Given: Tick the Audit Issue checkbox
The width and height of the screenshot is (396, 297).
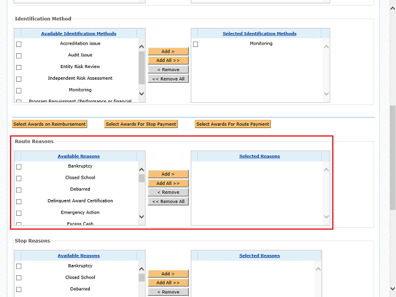Looking at the screenshot, I should 19,56.
